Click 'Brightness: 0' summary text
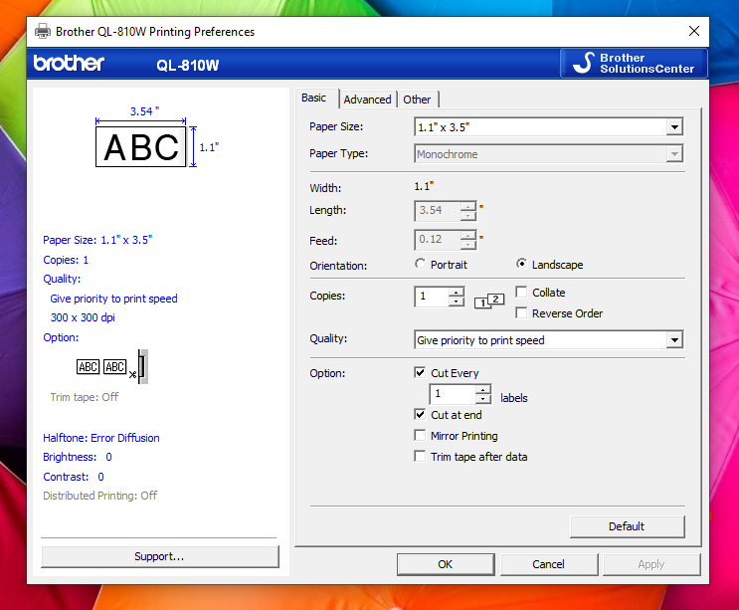 (x=78, y=457)
